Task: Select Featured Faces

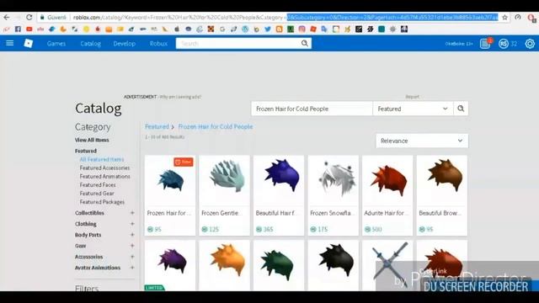Action: pos(98,185)
